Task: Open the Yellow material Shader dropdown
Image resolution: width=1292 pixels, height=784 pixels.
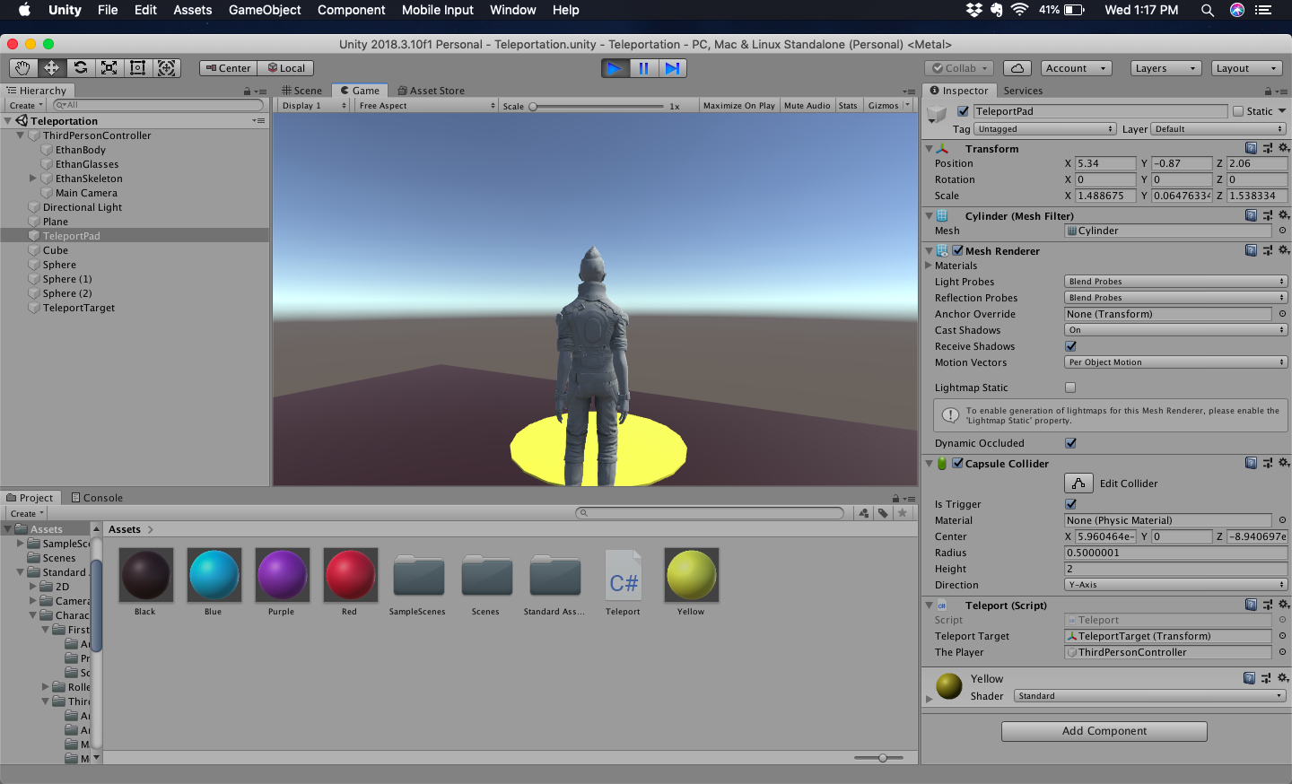Action: tap(1150, 696)
